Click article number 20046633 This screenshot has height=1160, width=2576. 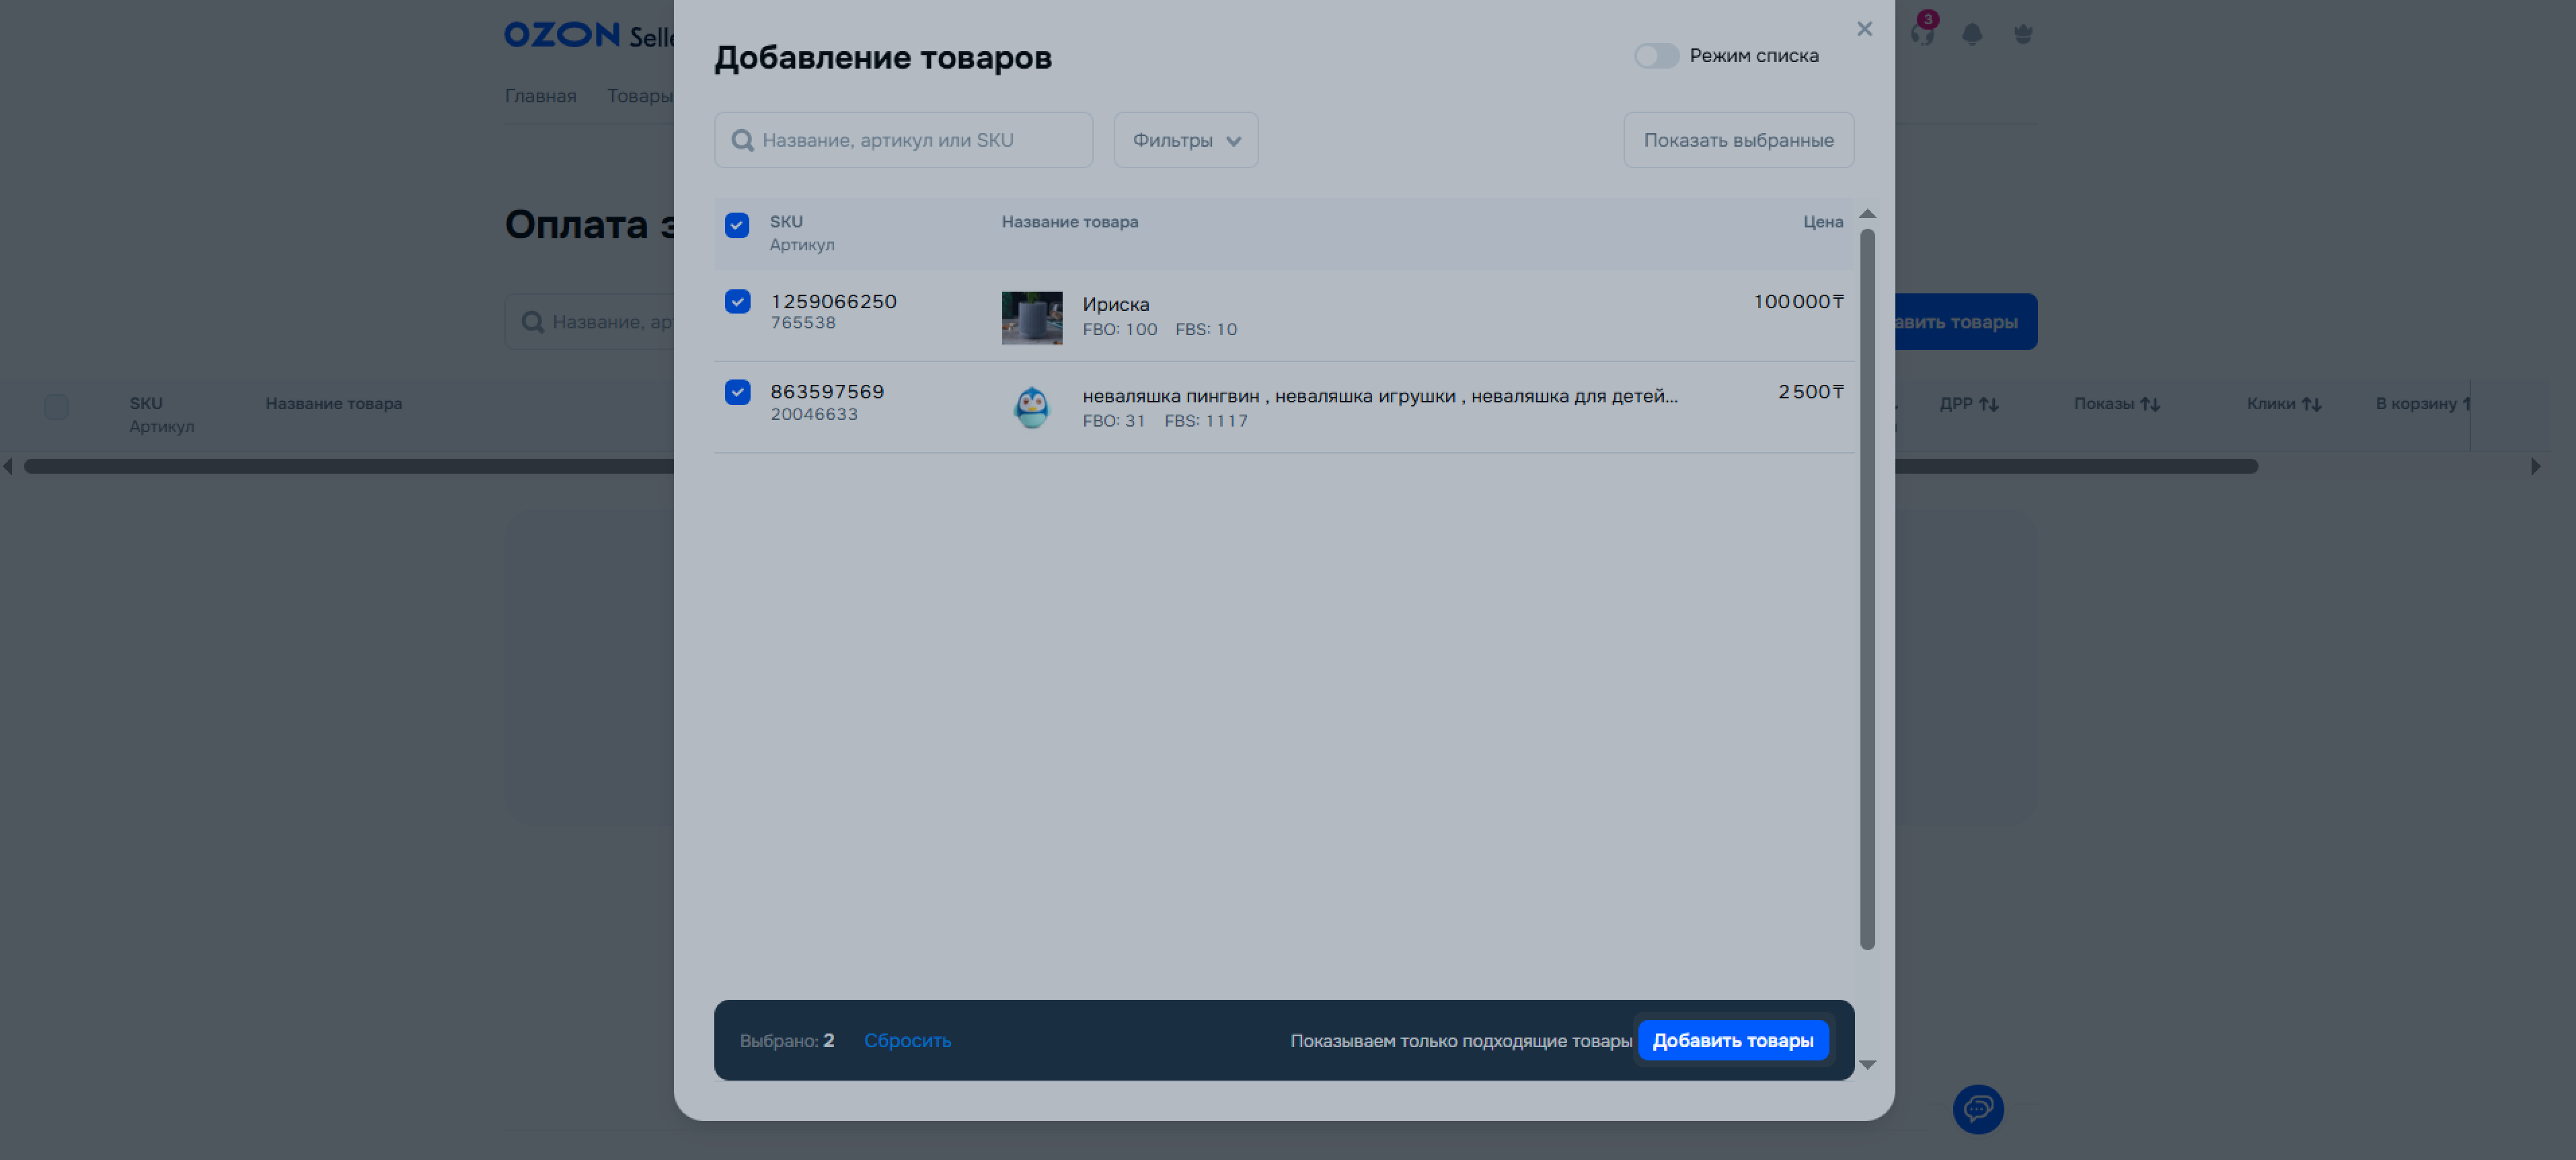[814, 414]
